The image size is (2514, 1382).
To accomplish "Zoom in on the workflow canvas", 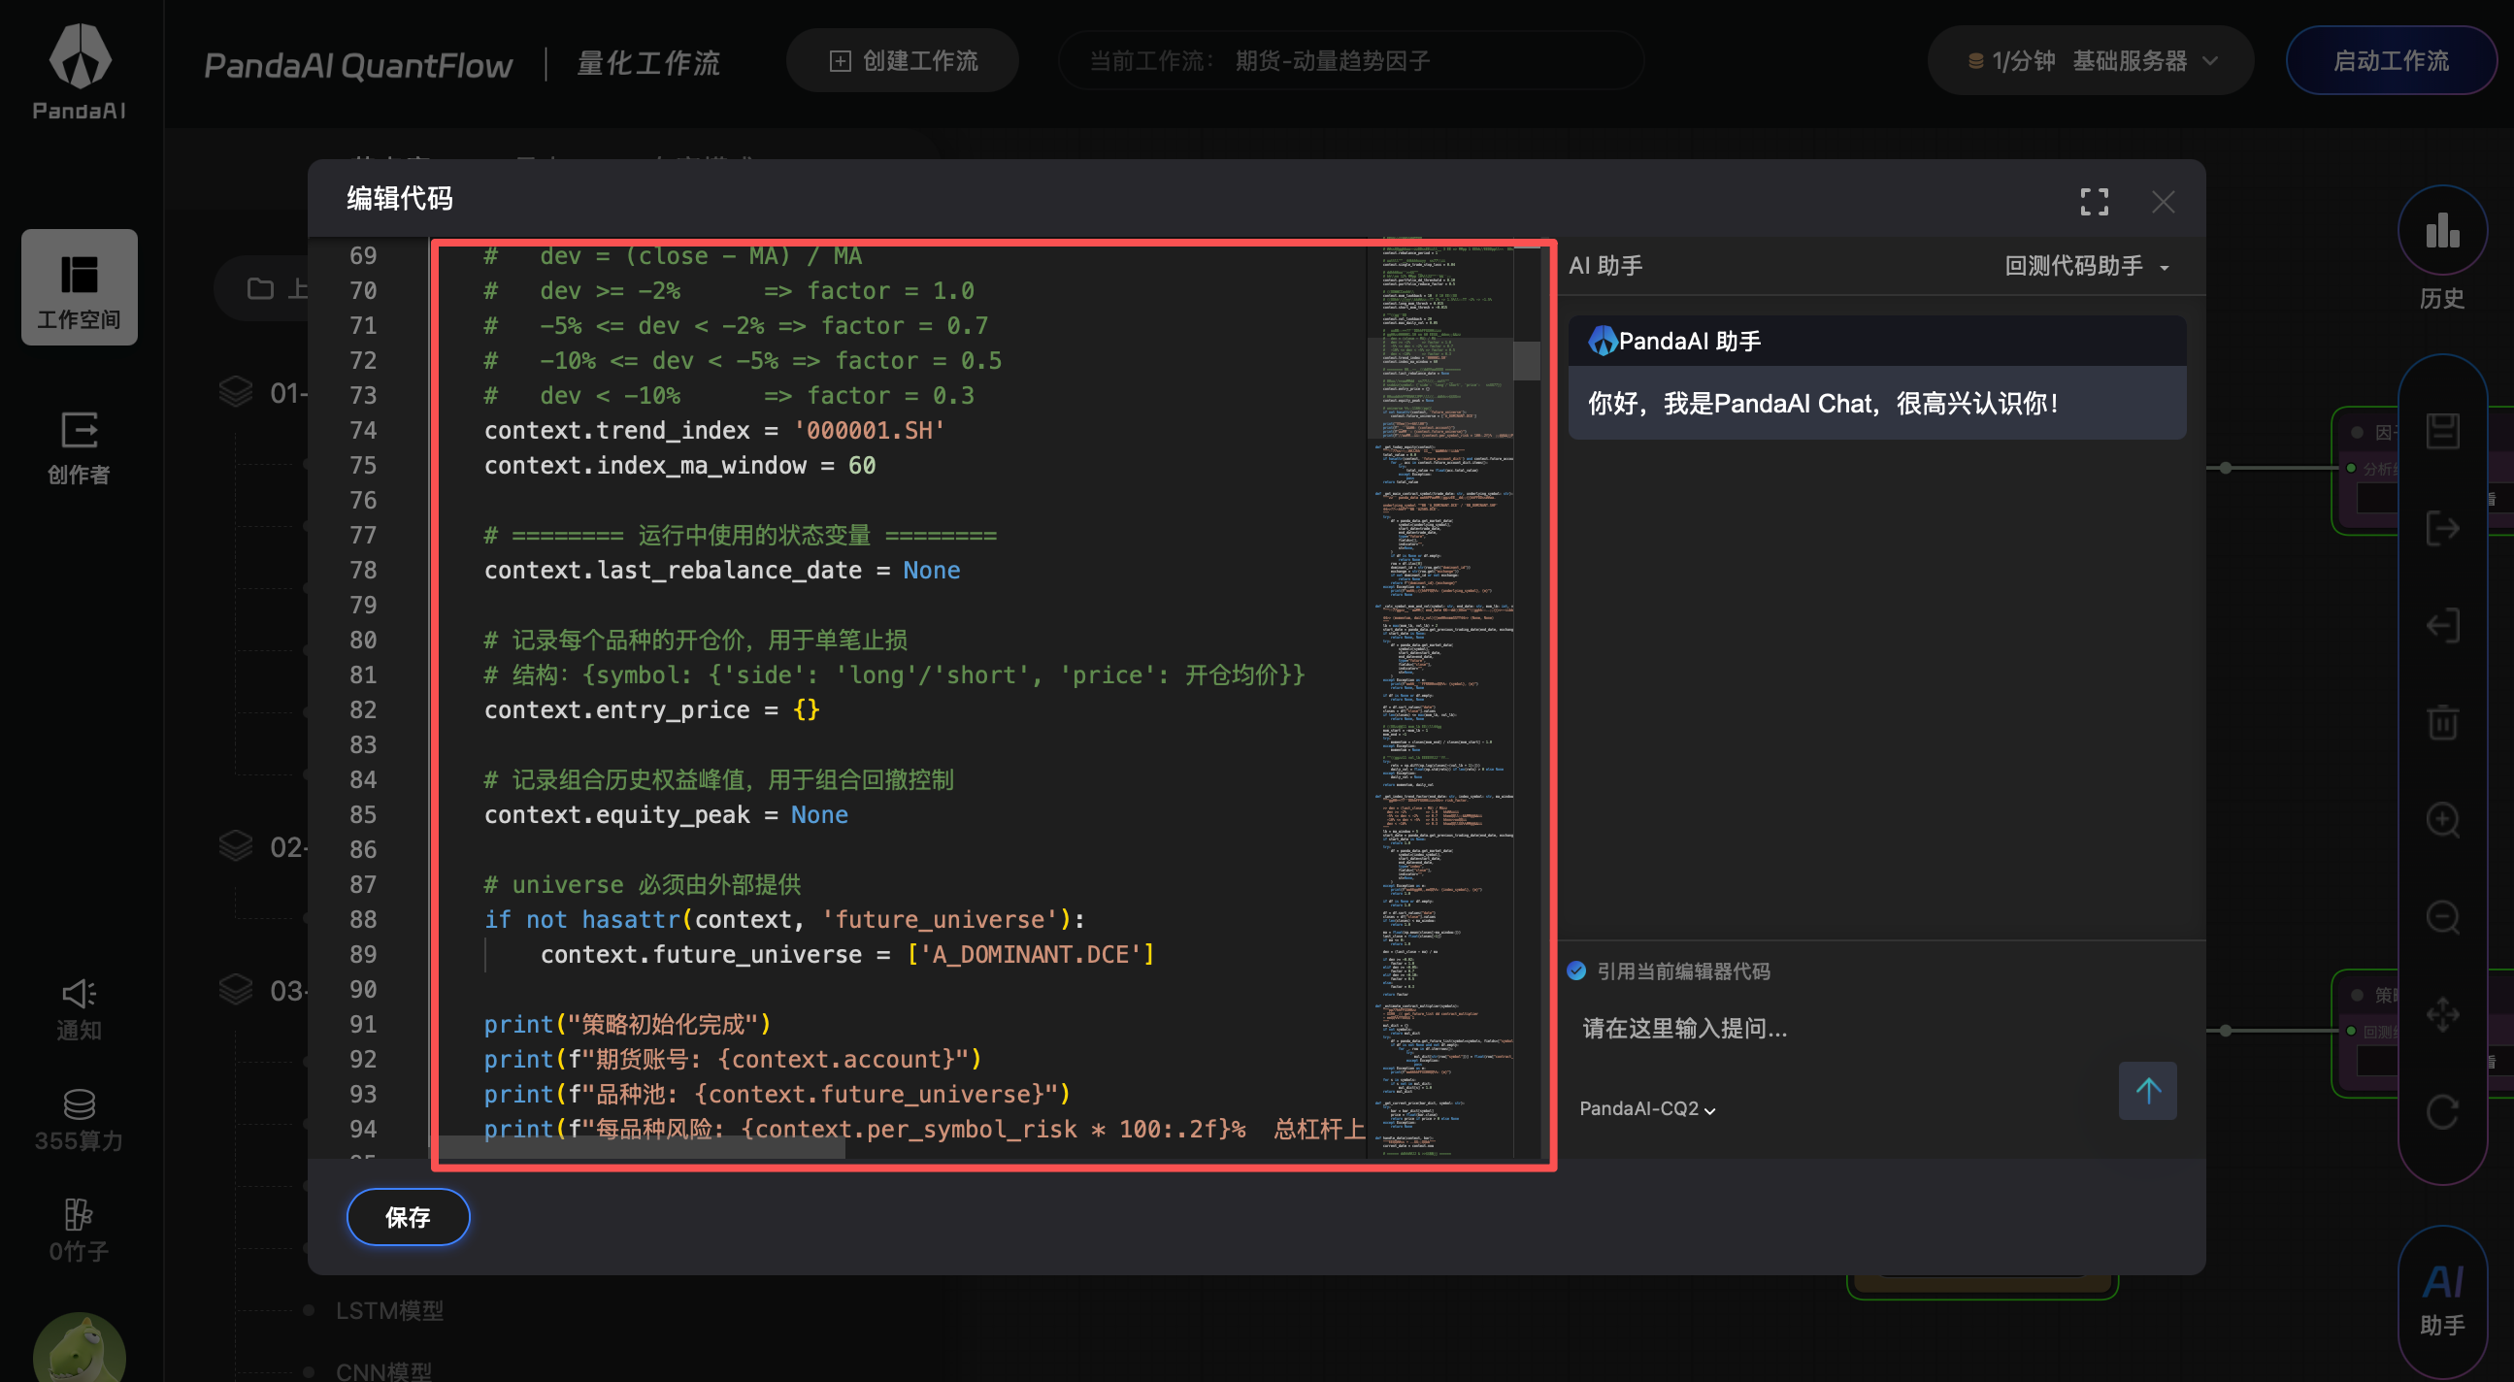I will coord(2443,820).
